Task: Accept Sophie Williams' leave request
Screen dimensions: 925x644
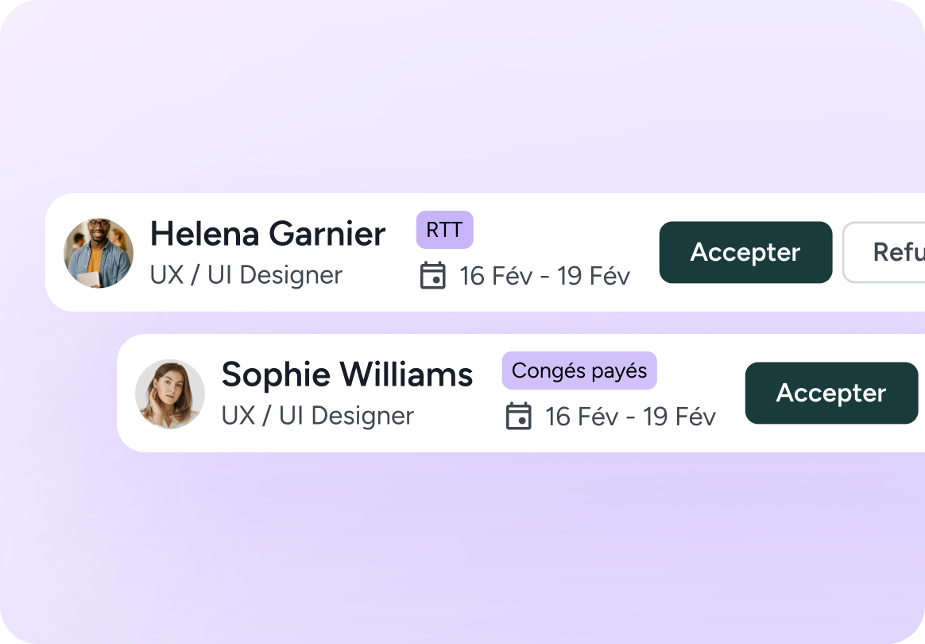Action: click(831, 393)
